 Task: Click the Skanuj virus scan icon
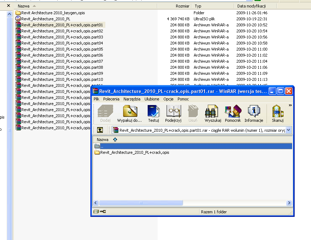[x=278, y=111]
